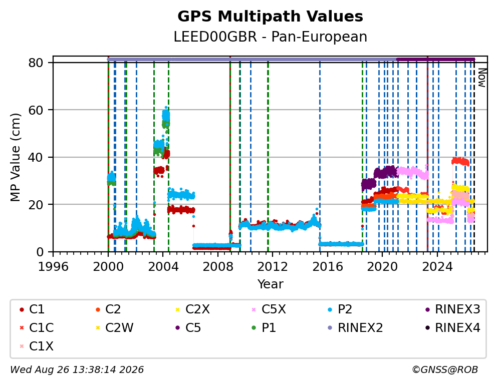Click the LEED00GBR - Pan-European subtitle
Image resolution: width=497 pixels, height=385 pixels.
coord(270,37)
